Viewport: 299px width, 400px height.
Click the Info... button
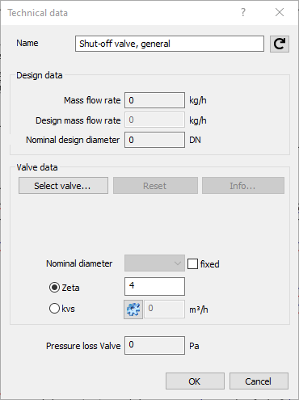point(243,185)
